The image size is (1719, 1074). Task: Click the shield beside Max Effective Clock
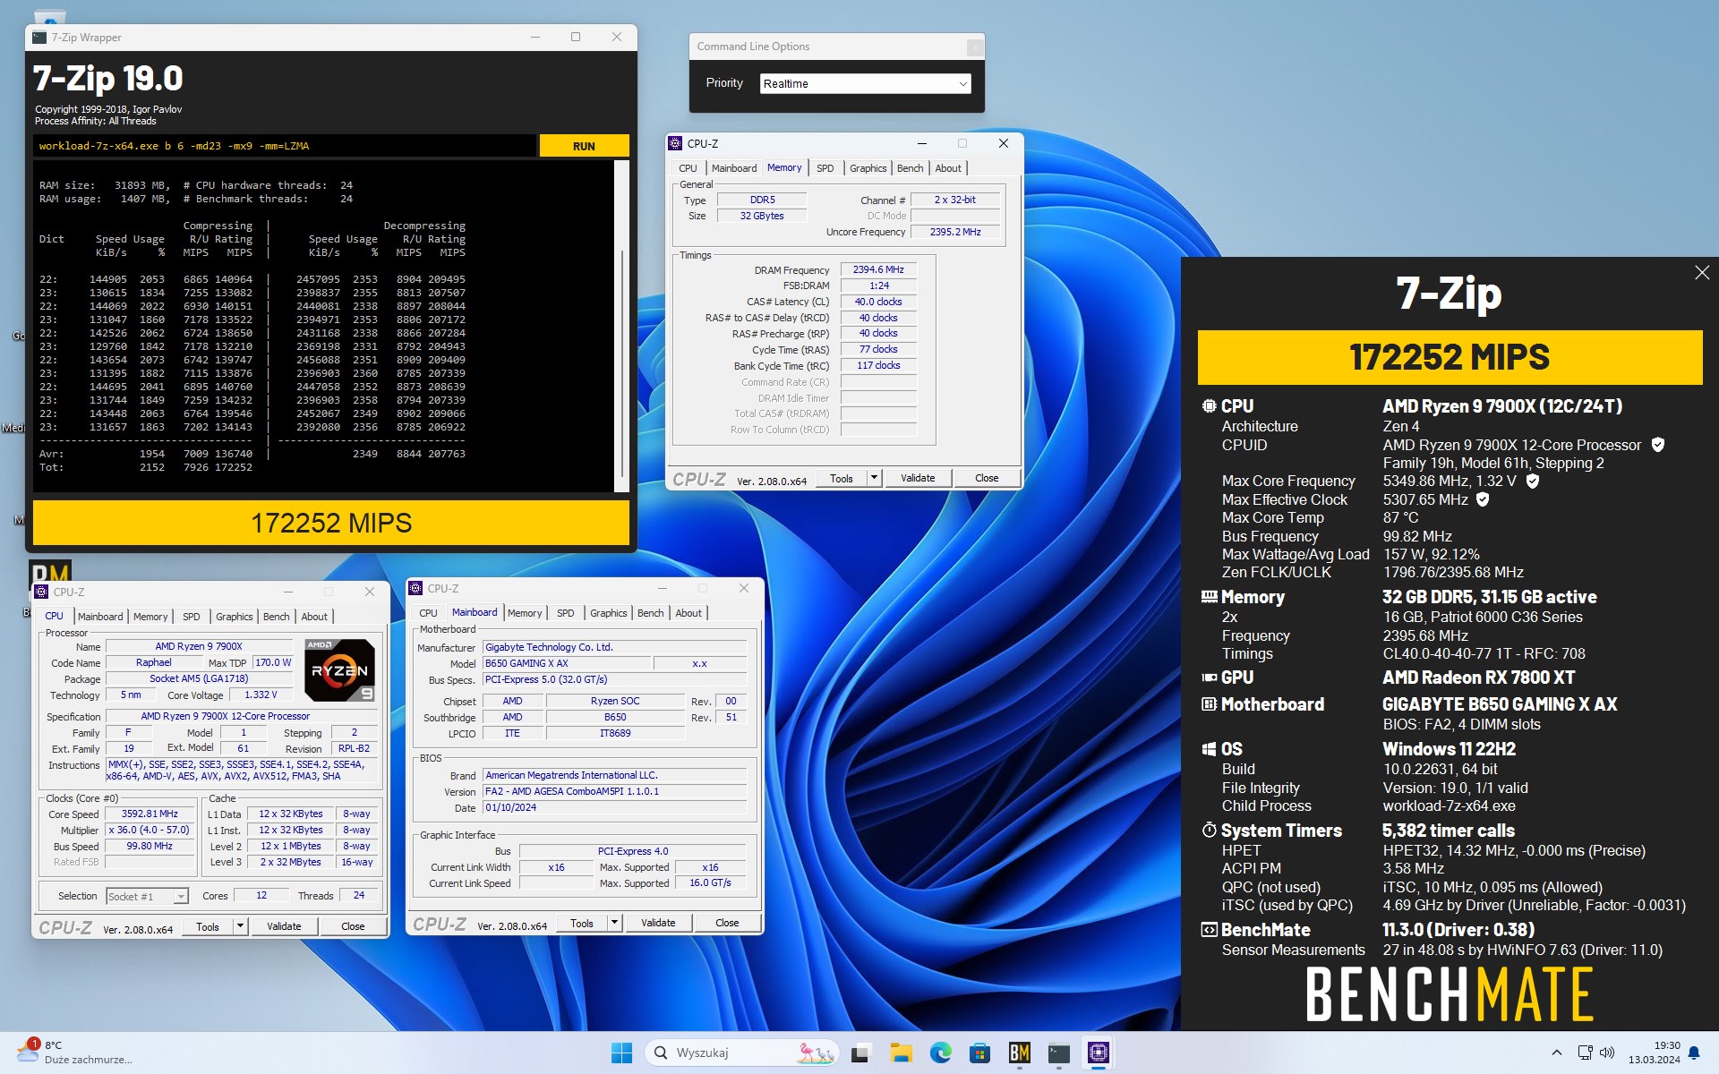pos(1483,499)
